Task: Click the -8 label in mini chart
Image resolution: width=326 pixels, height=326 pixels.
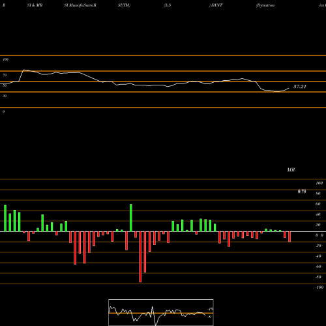Action: coord(209,317)
